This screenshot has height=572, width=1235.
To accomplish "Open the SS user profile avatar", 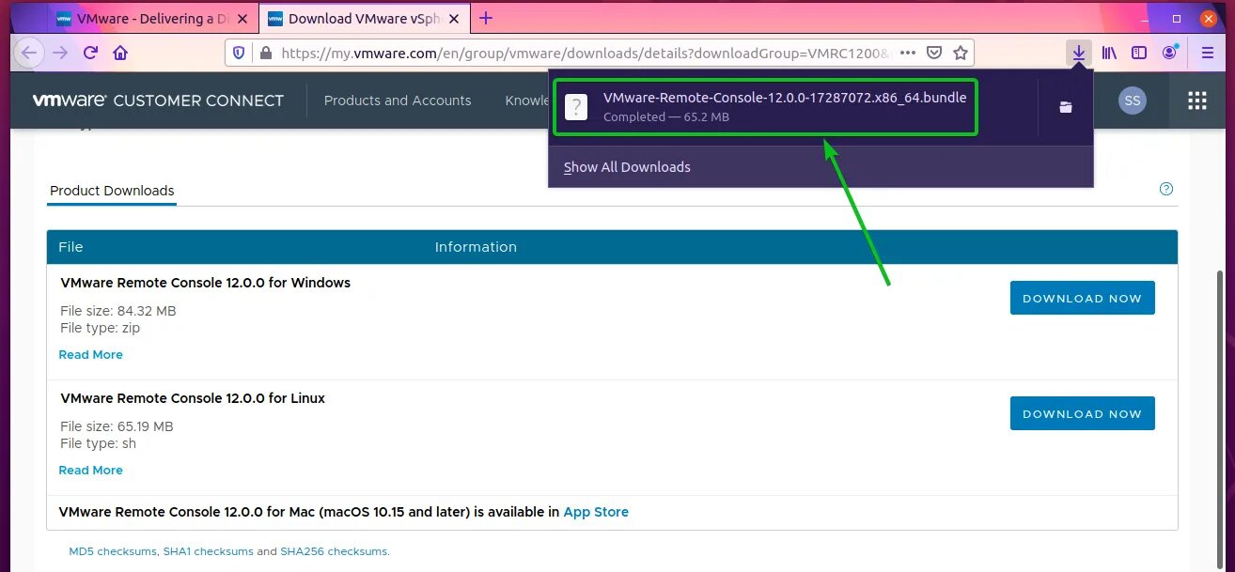I will (x=1133, y=100).
